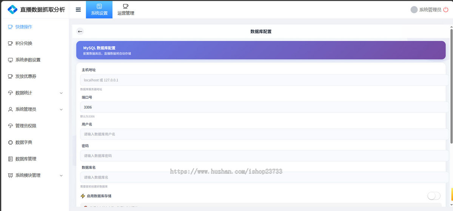Click the 运营管理 coffee cup icon

coord(126,6)
